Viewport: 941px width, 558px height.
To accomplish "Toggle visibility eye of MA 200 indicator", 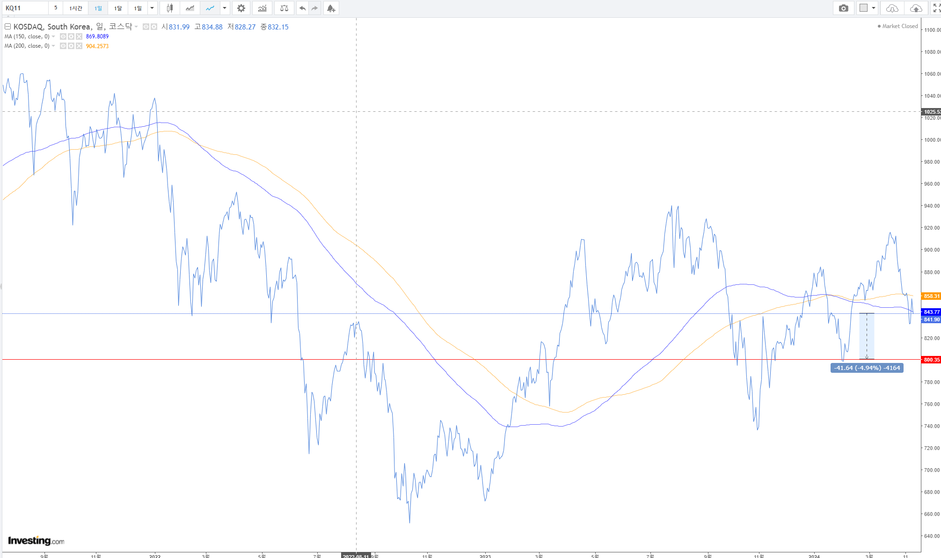I will pyautogui.click(x=63, y=46).
